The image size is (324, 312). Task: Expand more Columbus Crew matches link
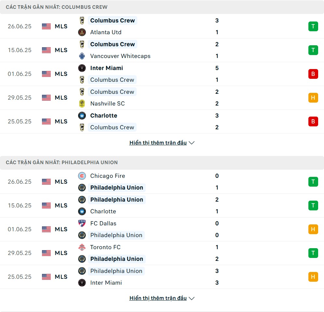pyautogui.click(x=158, y=143)
